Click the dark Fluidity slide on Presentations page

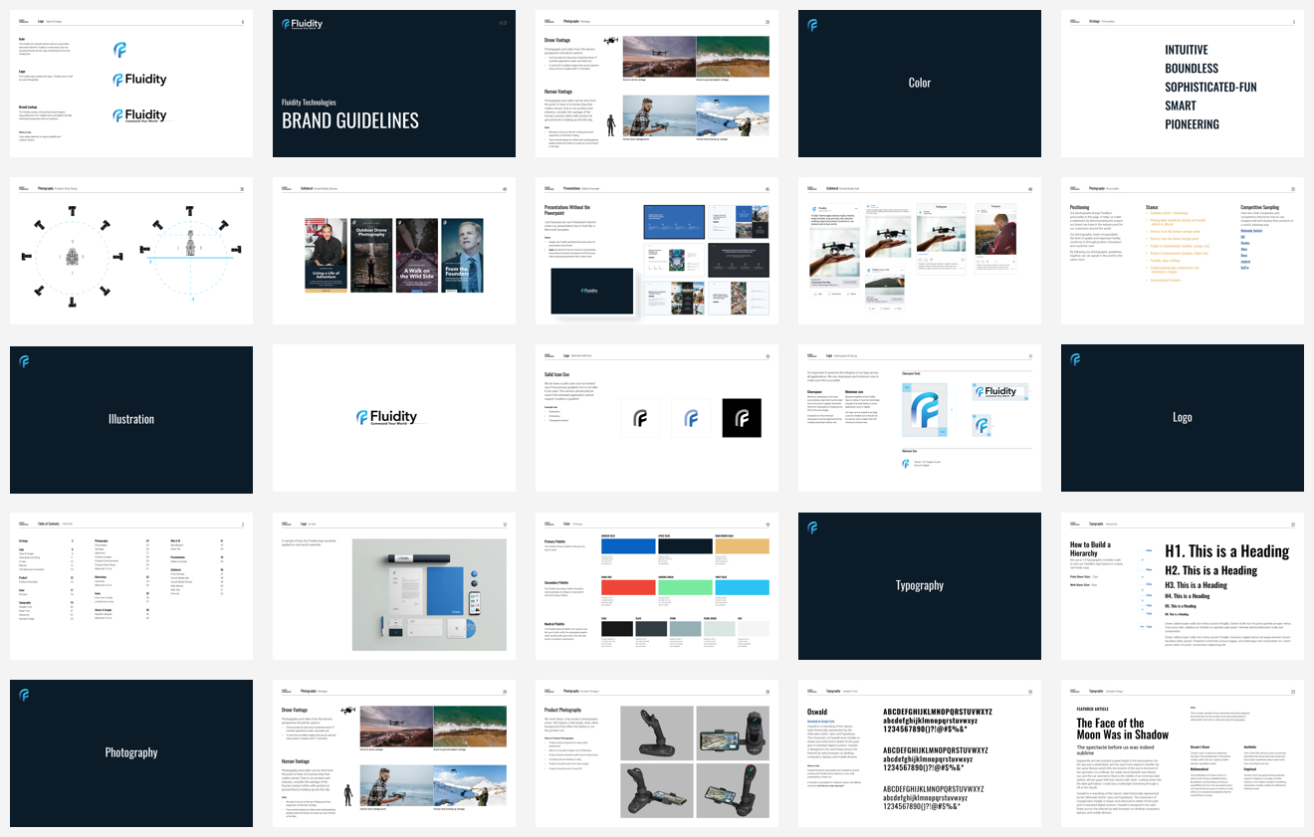click(x=592, y=291)
